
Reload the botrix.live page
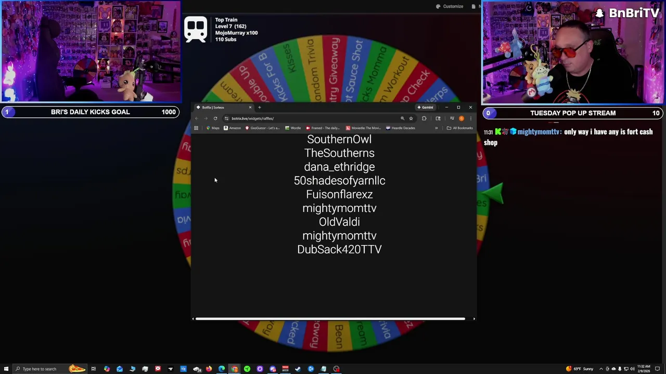[x=215, y=118]
